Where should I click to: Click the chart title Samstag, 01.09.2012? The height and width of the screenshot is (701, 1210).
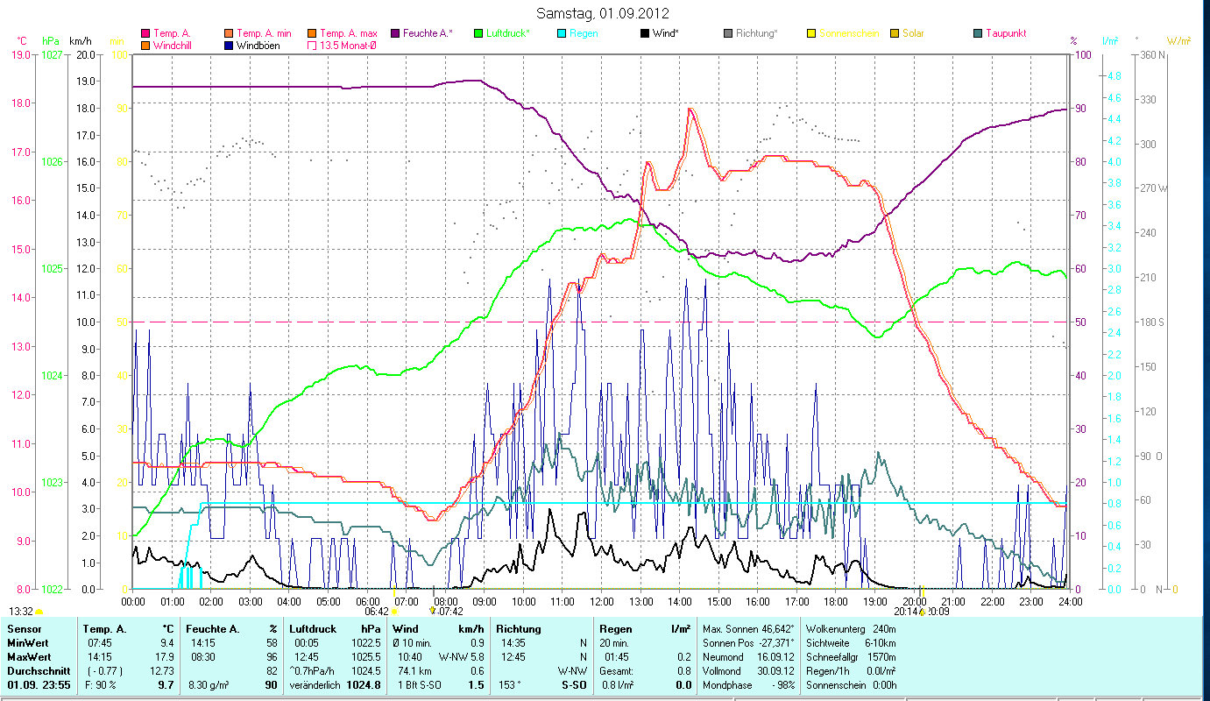[x=603, y=13]
